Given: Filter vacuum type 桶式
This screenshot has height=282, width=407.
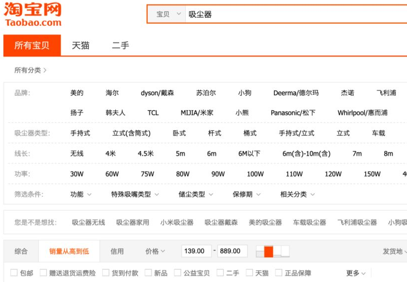Looking at the screenshot, I should [250, 133].
